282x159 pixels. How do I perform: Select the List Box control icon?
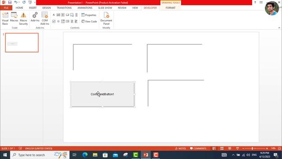pos(67,21)
